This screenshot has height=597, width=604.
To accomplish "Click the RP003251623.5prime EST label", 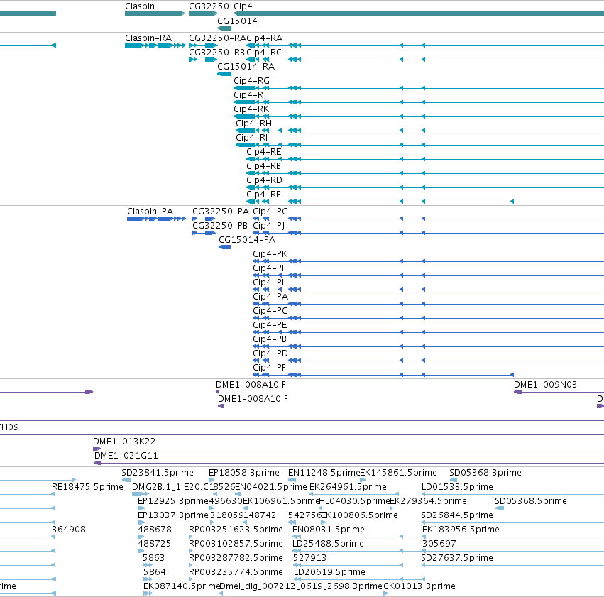I will (236, 530).
